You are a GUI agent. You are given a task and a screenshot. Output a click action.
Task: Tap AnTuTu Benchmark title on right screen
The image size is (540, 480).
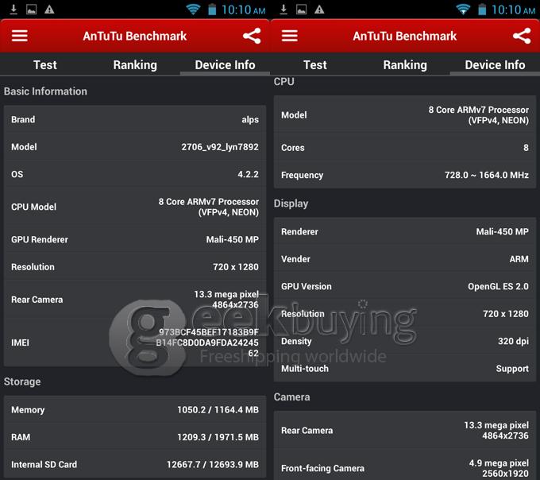[x=405, y=36]
